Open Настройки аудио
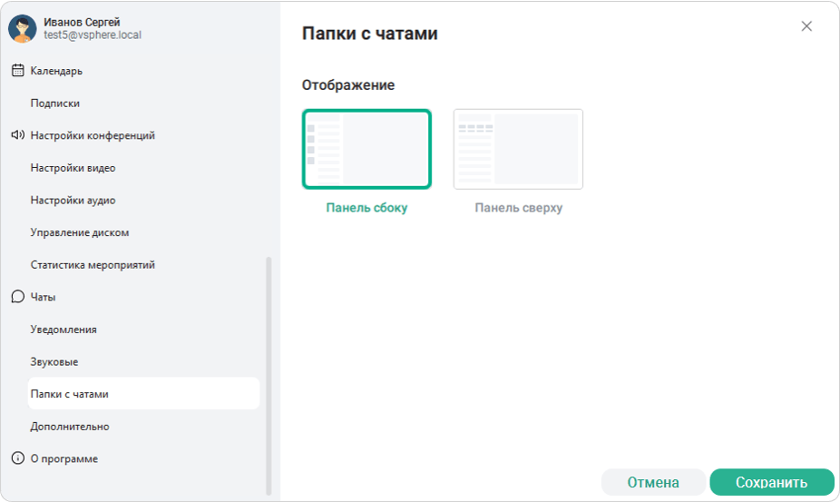Image resolution: width=840 pixels, height=502 pixels. (73, 200)
